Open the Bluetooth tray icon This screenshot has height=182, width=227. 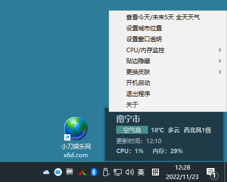pos(94,172)
